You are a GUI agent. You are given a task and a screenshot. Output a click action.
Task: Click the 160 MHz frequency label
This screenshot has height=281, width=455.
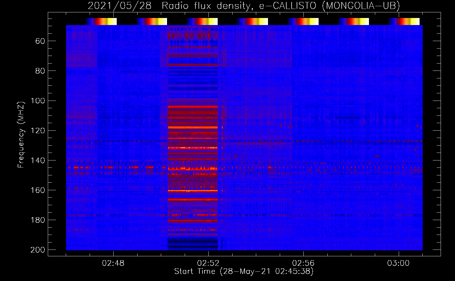click(38, 190)
